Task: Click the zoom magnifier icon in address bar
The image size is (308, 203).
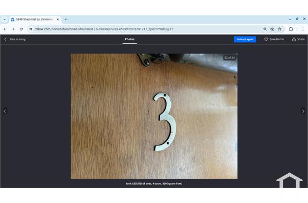Action: (265, 29)
